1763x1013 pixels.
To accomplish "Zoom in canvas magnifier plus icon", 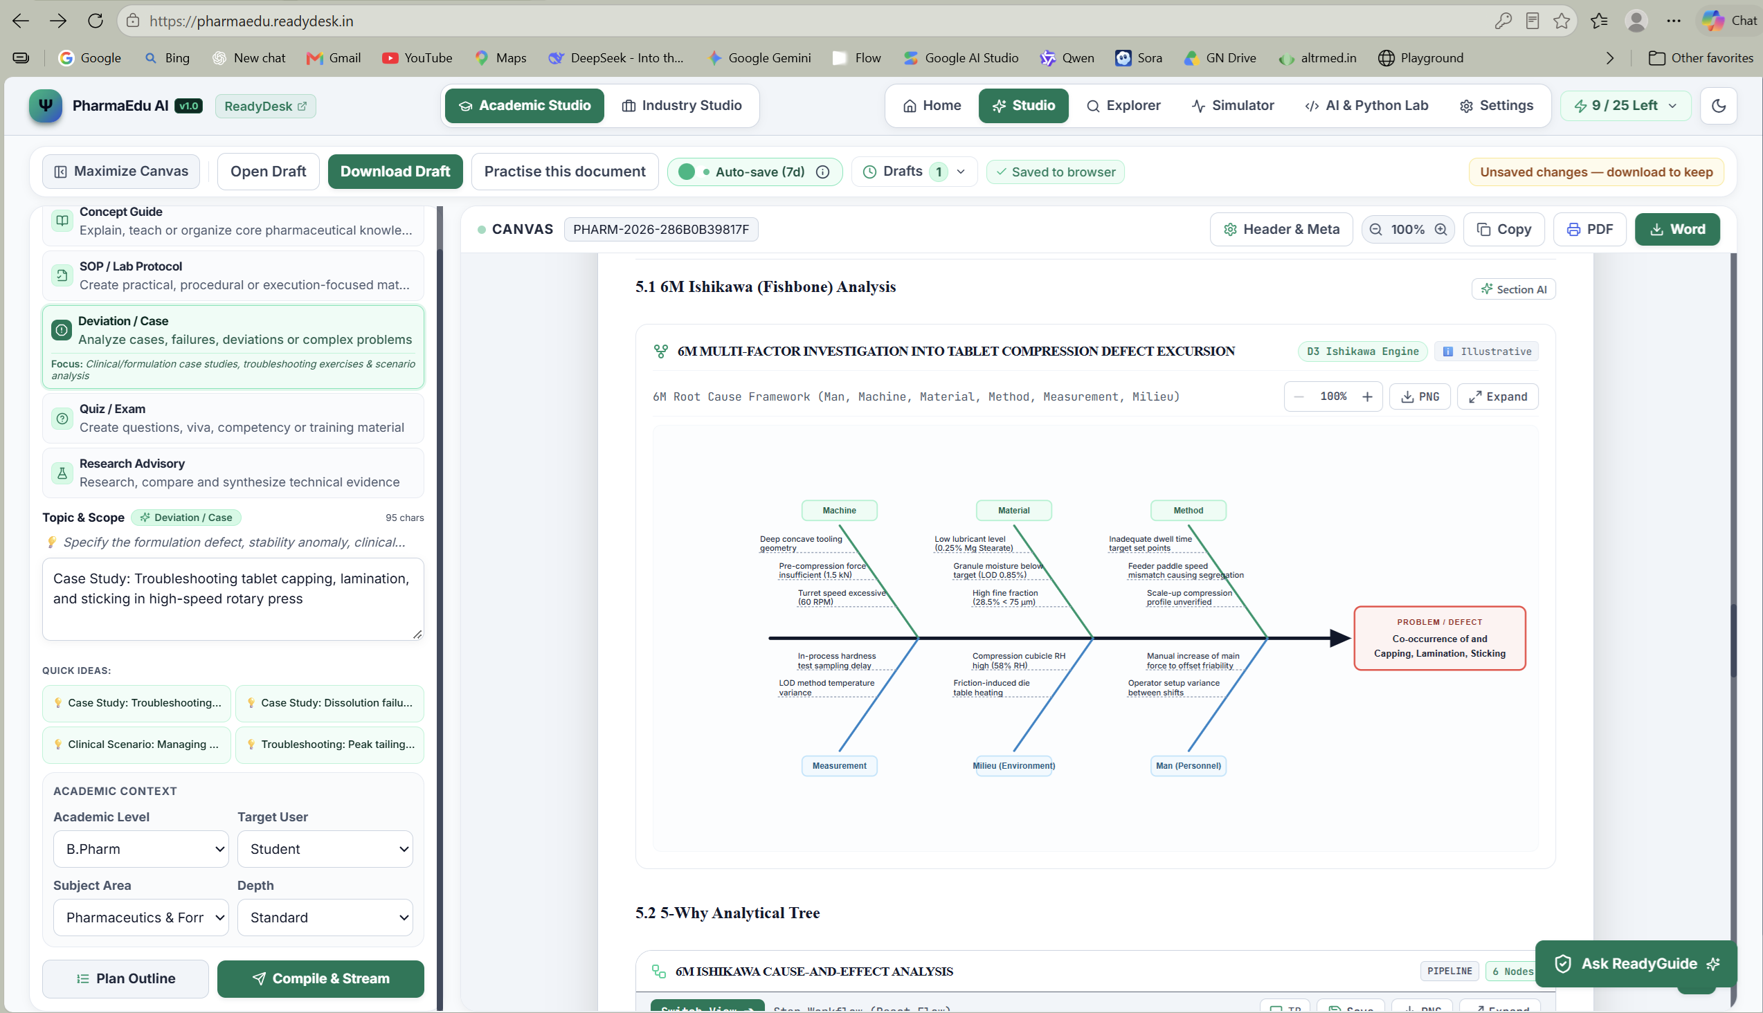I will (x=1440, y=230).
